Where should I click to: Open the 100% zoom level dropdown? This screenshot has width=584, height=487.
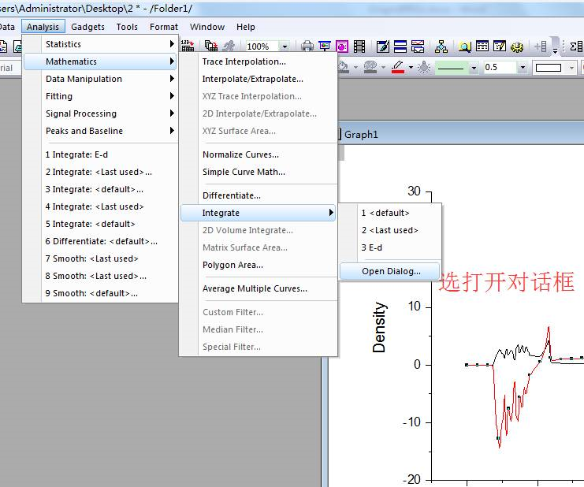click(x=285, y=46)
